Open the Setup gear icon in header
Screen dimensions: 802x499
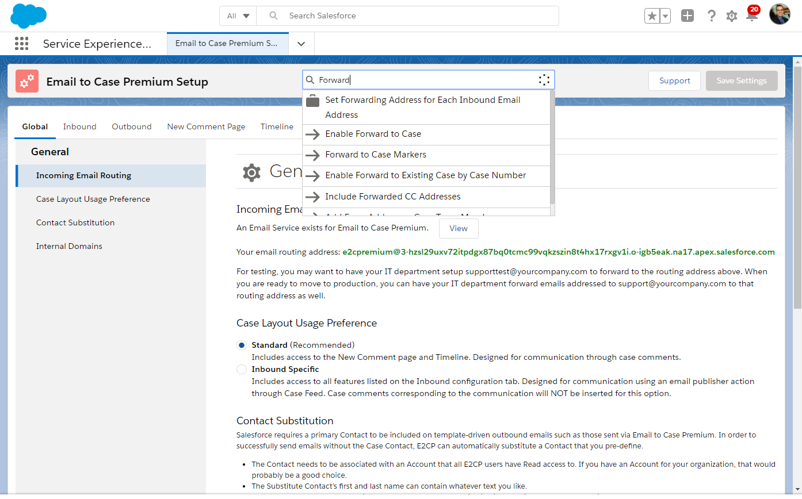[731, 16]
